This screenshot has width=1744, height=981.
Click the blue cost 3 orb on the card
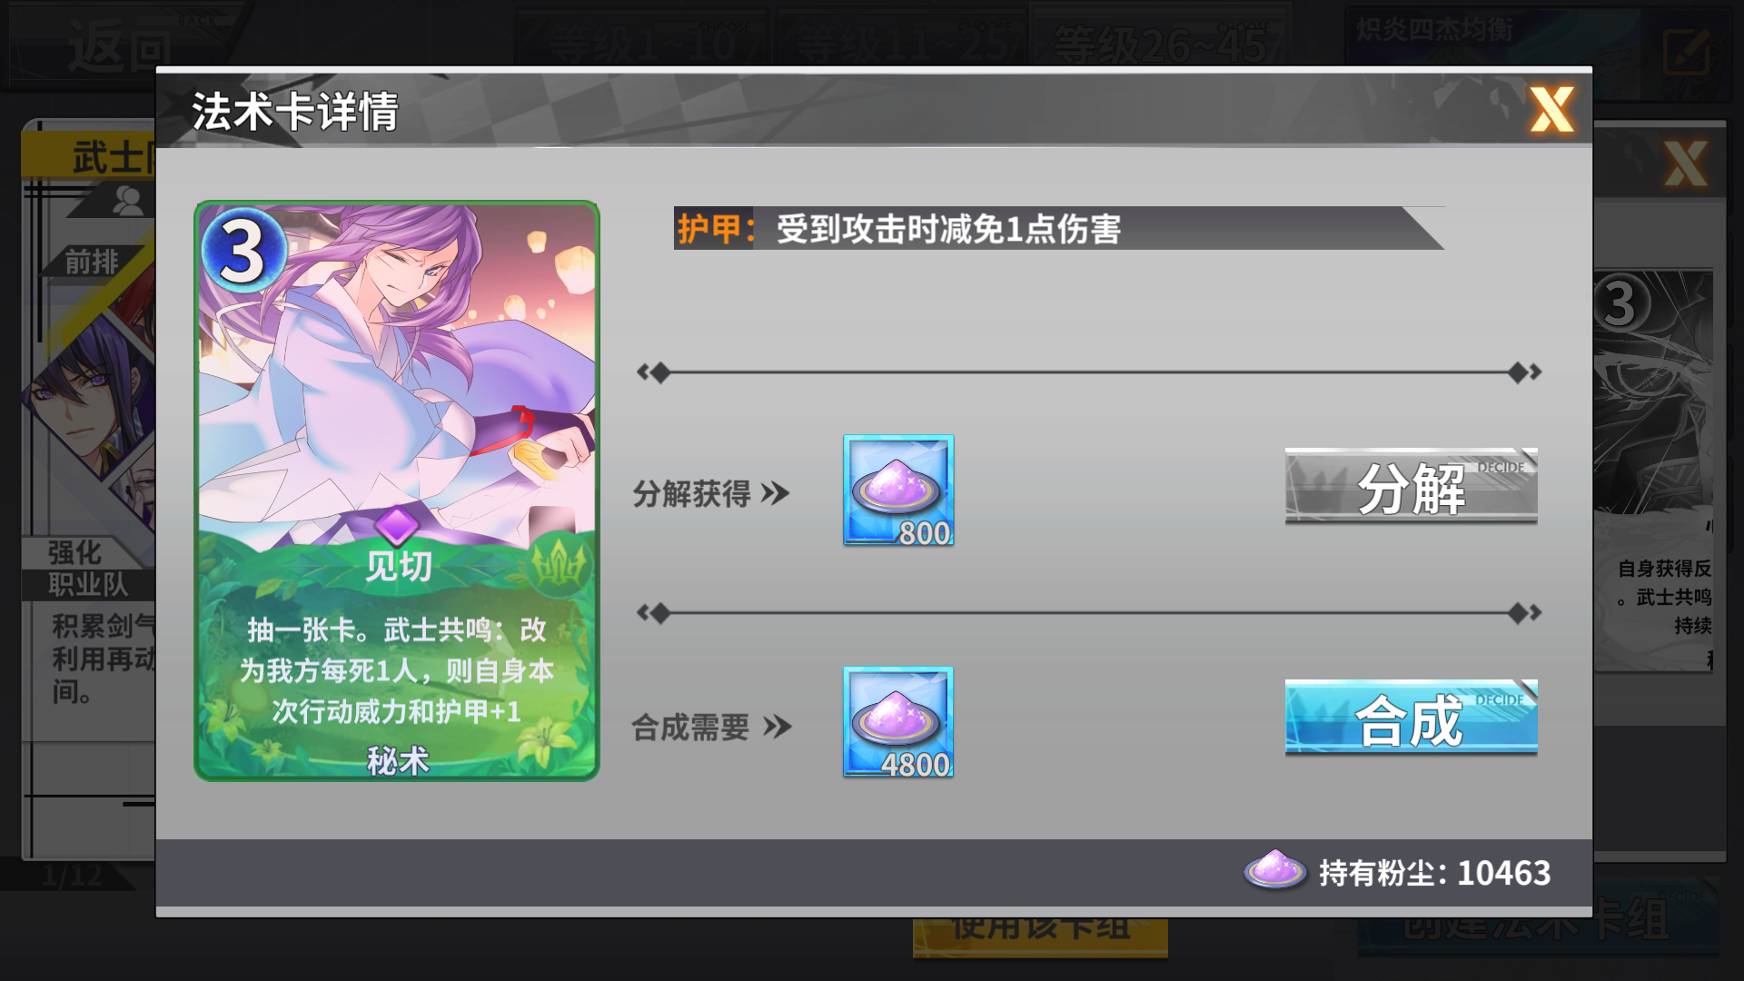243,249
